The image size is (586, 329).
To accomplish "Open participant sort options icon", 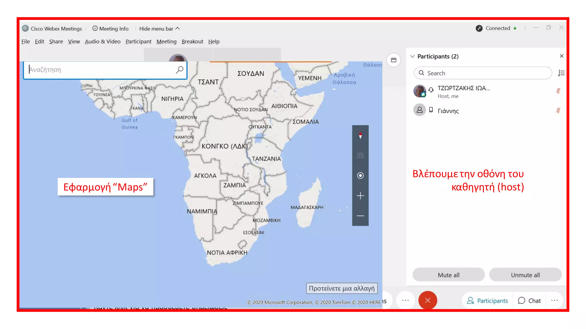I will 561,73.
